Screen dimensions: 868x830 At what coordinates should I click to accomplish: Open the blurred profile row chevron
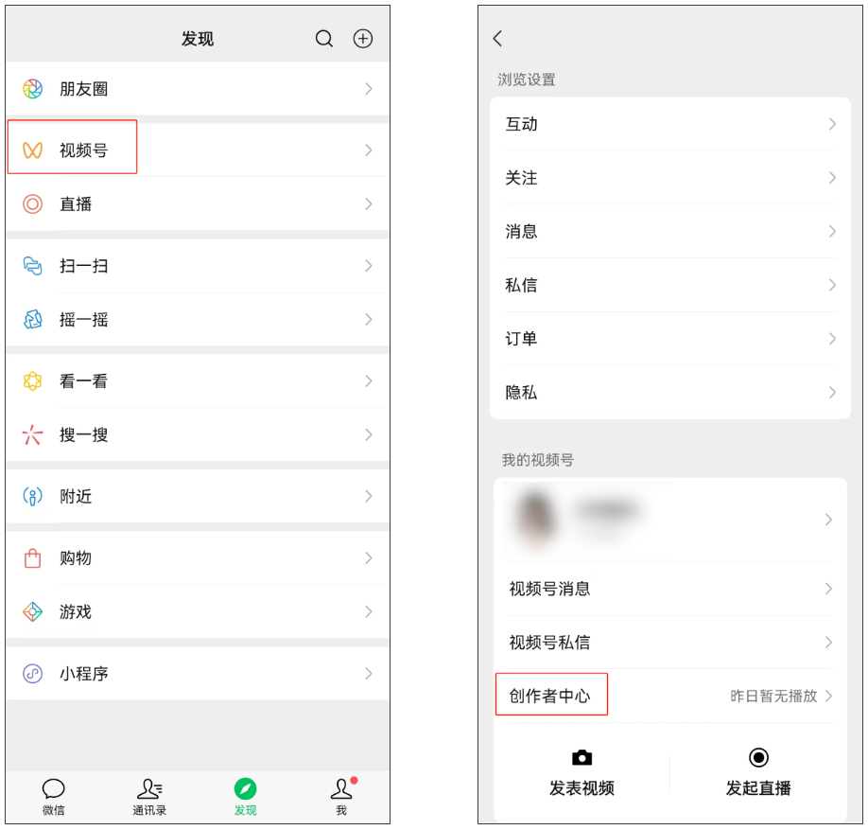(828, 520)
